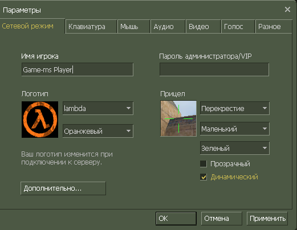Viewport: 297px width, 230px height.
Task: Expand the Маленький crosshair size dropdown
Action: (x=235, y=129)
